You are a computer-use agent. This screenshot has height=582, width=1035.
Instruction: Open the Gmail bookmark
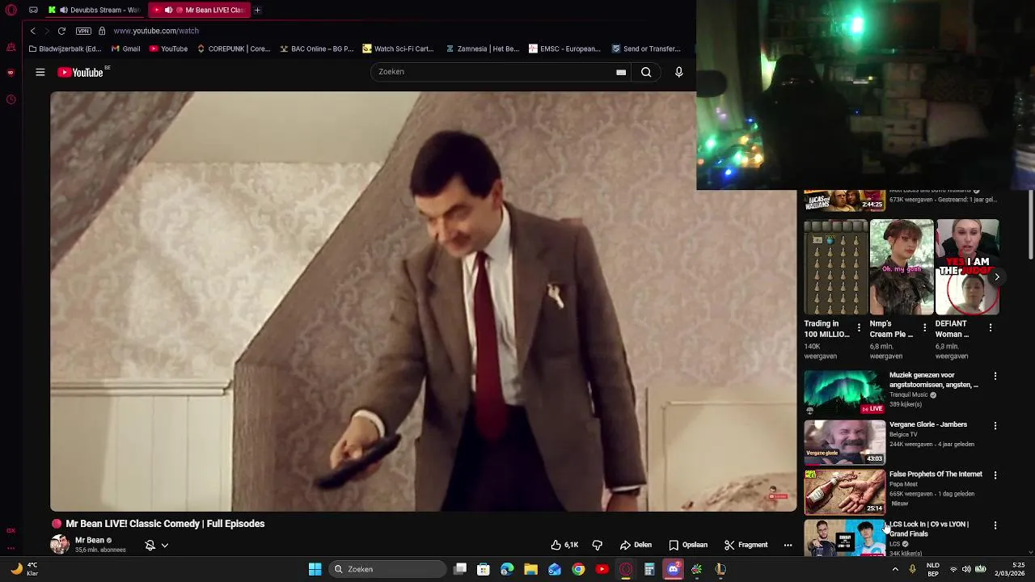coord(125,48)
